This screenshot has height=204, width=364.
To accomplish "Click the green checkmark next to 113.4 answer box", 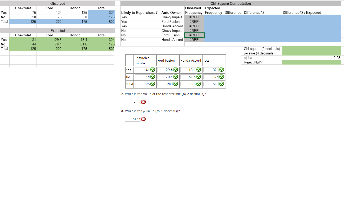I will pos(199,70).
